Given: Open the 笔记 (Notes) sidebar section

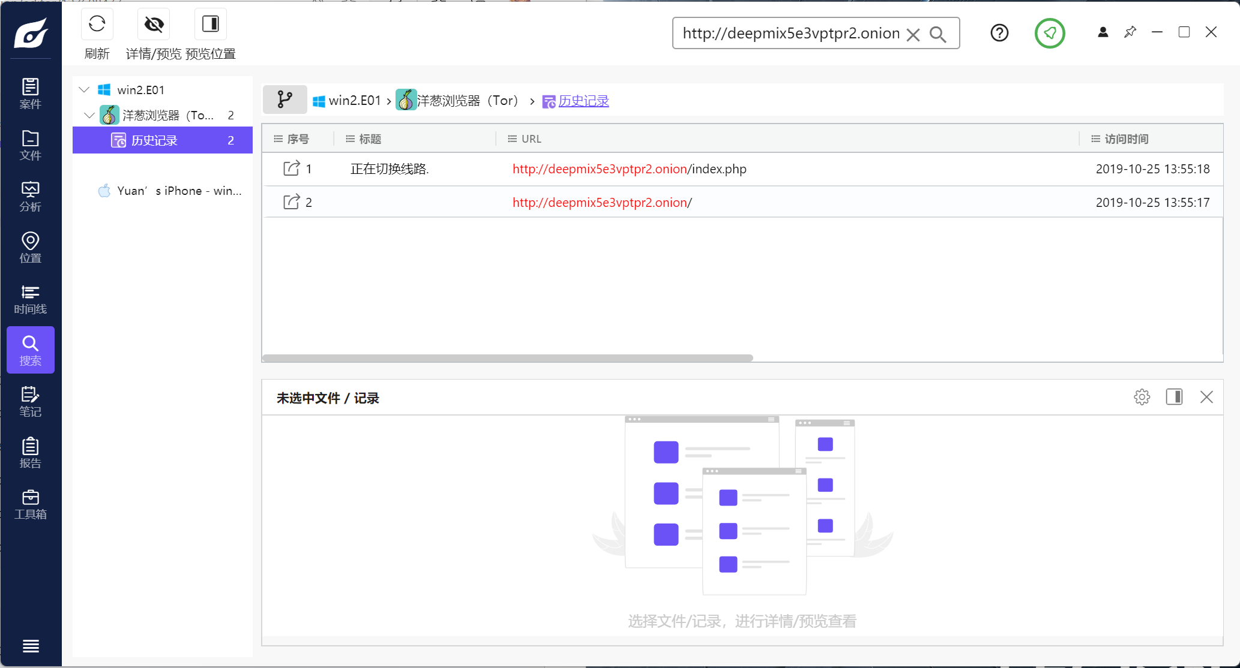Looking at the screenshot, I should pyautogui.click(x=30, y=401).
